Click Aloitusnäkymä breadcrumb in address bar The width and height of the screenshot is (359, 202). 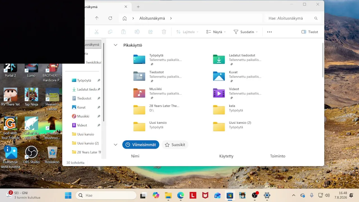pos(152,18)
